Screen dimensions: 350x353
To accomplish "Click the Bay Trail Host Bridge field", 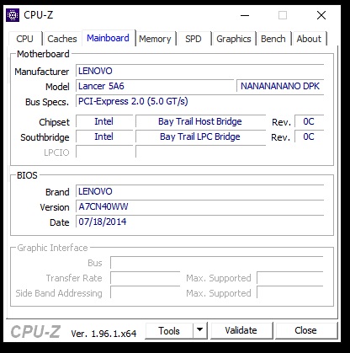I will (x=200, y=121).
